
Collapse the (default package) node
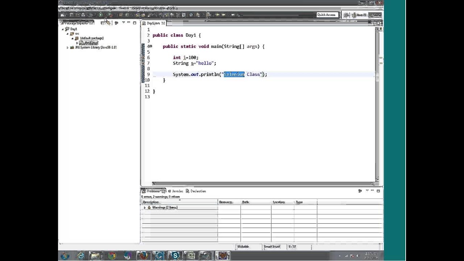click(x=72, y=38)
